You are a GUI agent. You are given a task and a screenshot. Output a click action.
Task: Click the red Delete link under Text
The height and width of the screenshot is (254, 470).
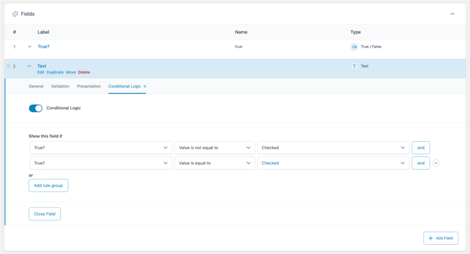pos(84,72)
